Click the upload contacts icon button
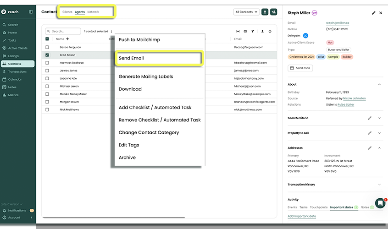The width and height of the screenshot is (388, 229). (265, 12)
